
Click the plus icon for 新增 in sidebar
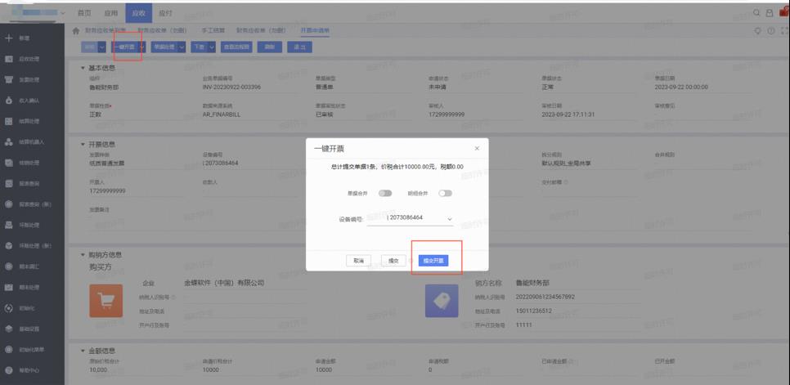click(8, 38)
